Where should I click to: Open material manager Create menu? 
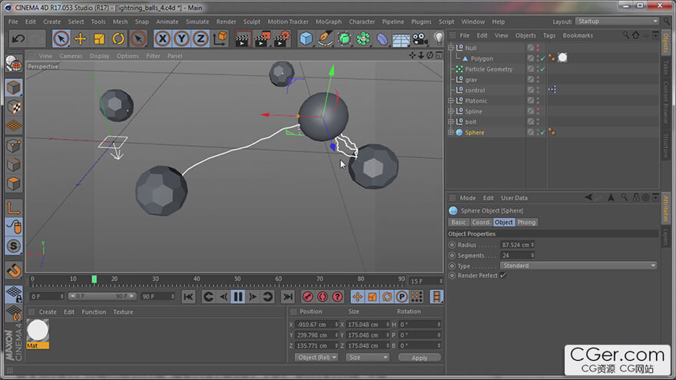click(48, 312)
